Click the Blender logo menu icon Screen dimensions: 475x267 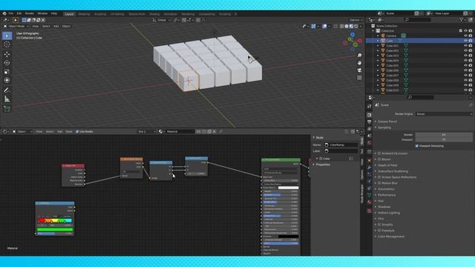[x=4, y=13]
